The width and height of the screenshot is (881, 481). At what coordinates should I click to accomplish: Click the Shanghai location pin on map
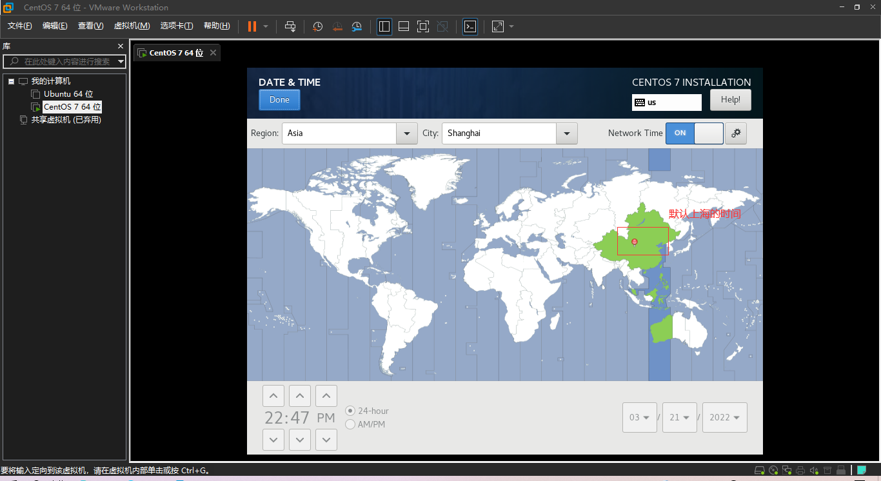pos(635,242)
